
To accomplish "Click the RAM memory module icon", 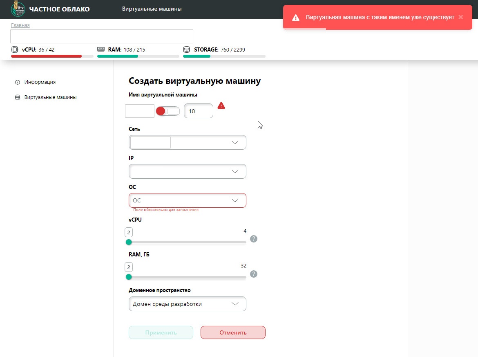I will click(101, 49).
